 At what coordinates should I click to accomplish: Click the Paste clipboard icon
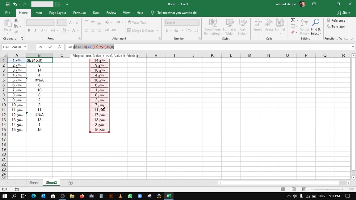[8, 23]
